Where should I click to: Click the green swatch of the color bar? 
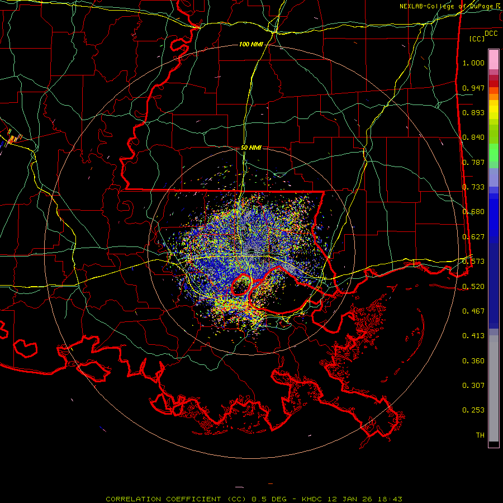coord(493,153)
